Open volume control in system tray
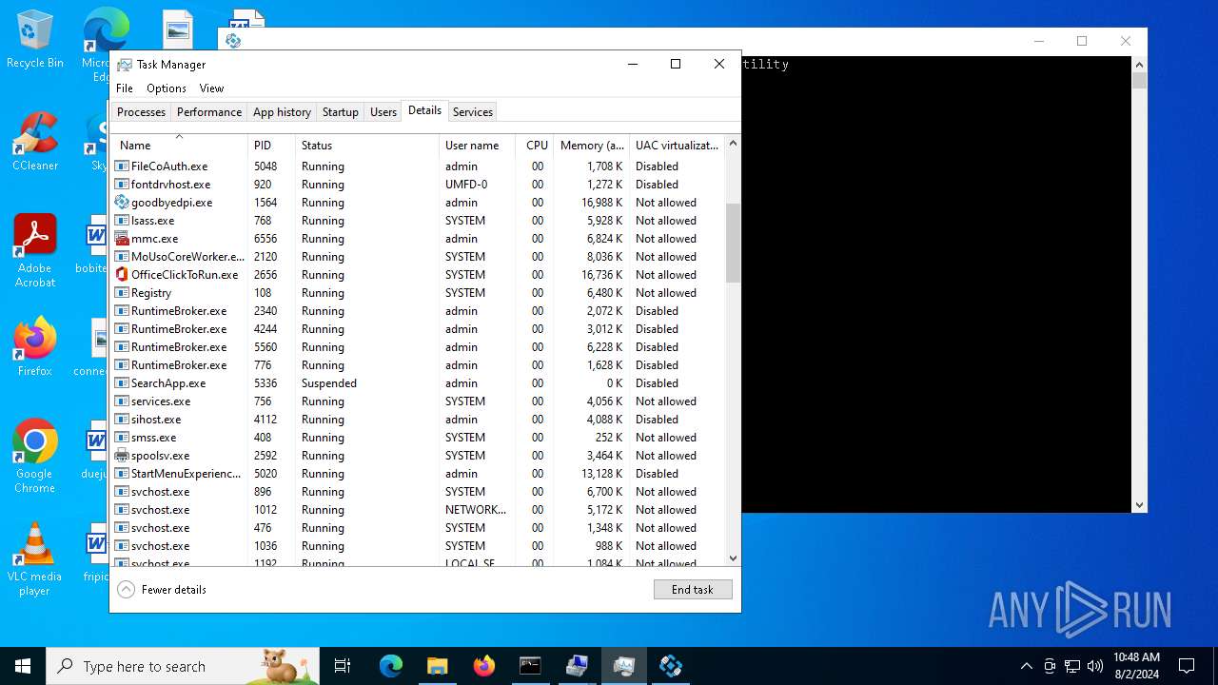Viewport: 1218px width, 685px height. point(1094,666)
